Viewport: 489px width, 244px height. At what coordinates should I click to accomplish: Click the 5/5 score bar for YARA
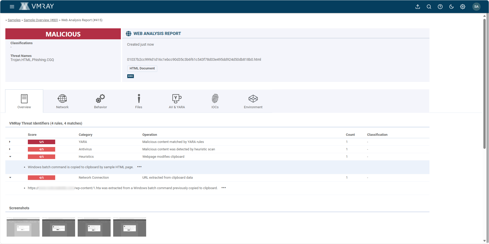41,142
